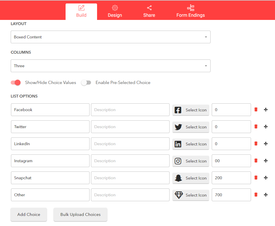Open the Share tab
This screenshot has width=275, height=226.
click(149, 12)
